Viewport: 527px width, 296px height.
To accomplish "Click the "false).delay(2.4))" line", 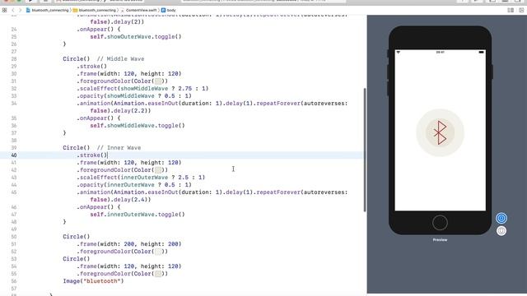I will 120,200.
